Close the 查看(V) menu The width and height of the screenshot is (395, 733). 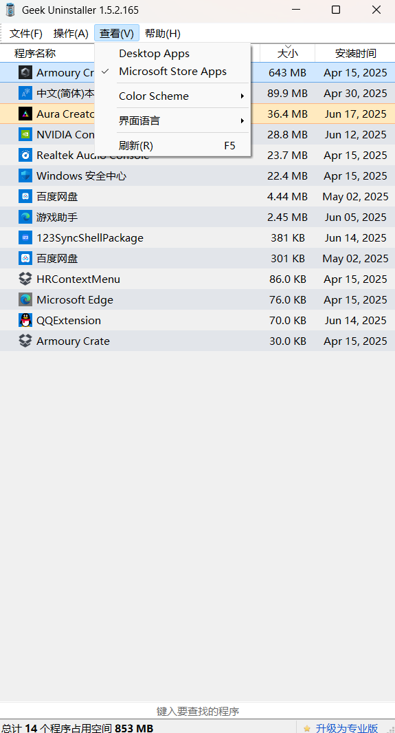[x=117, y=34]
